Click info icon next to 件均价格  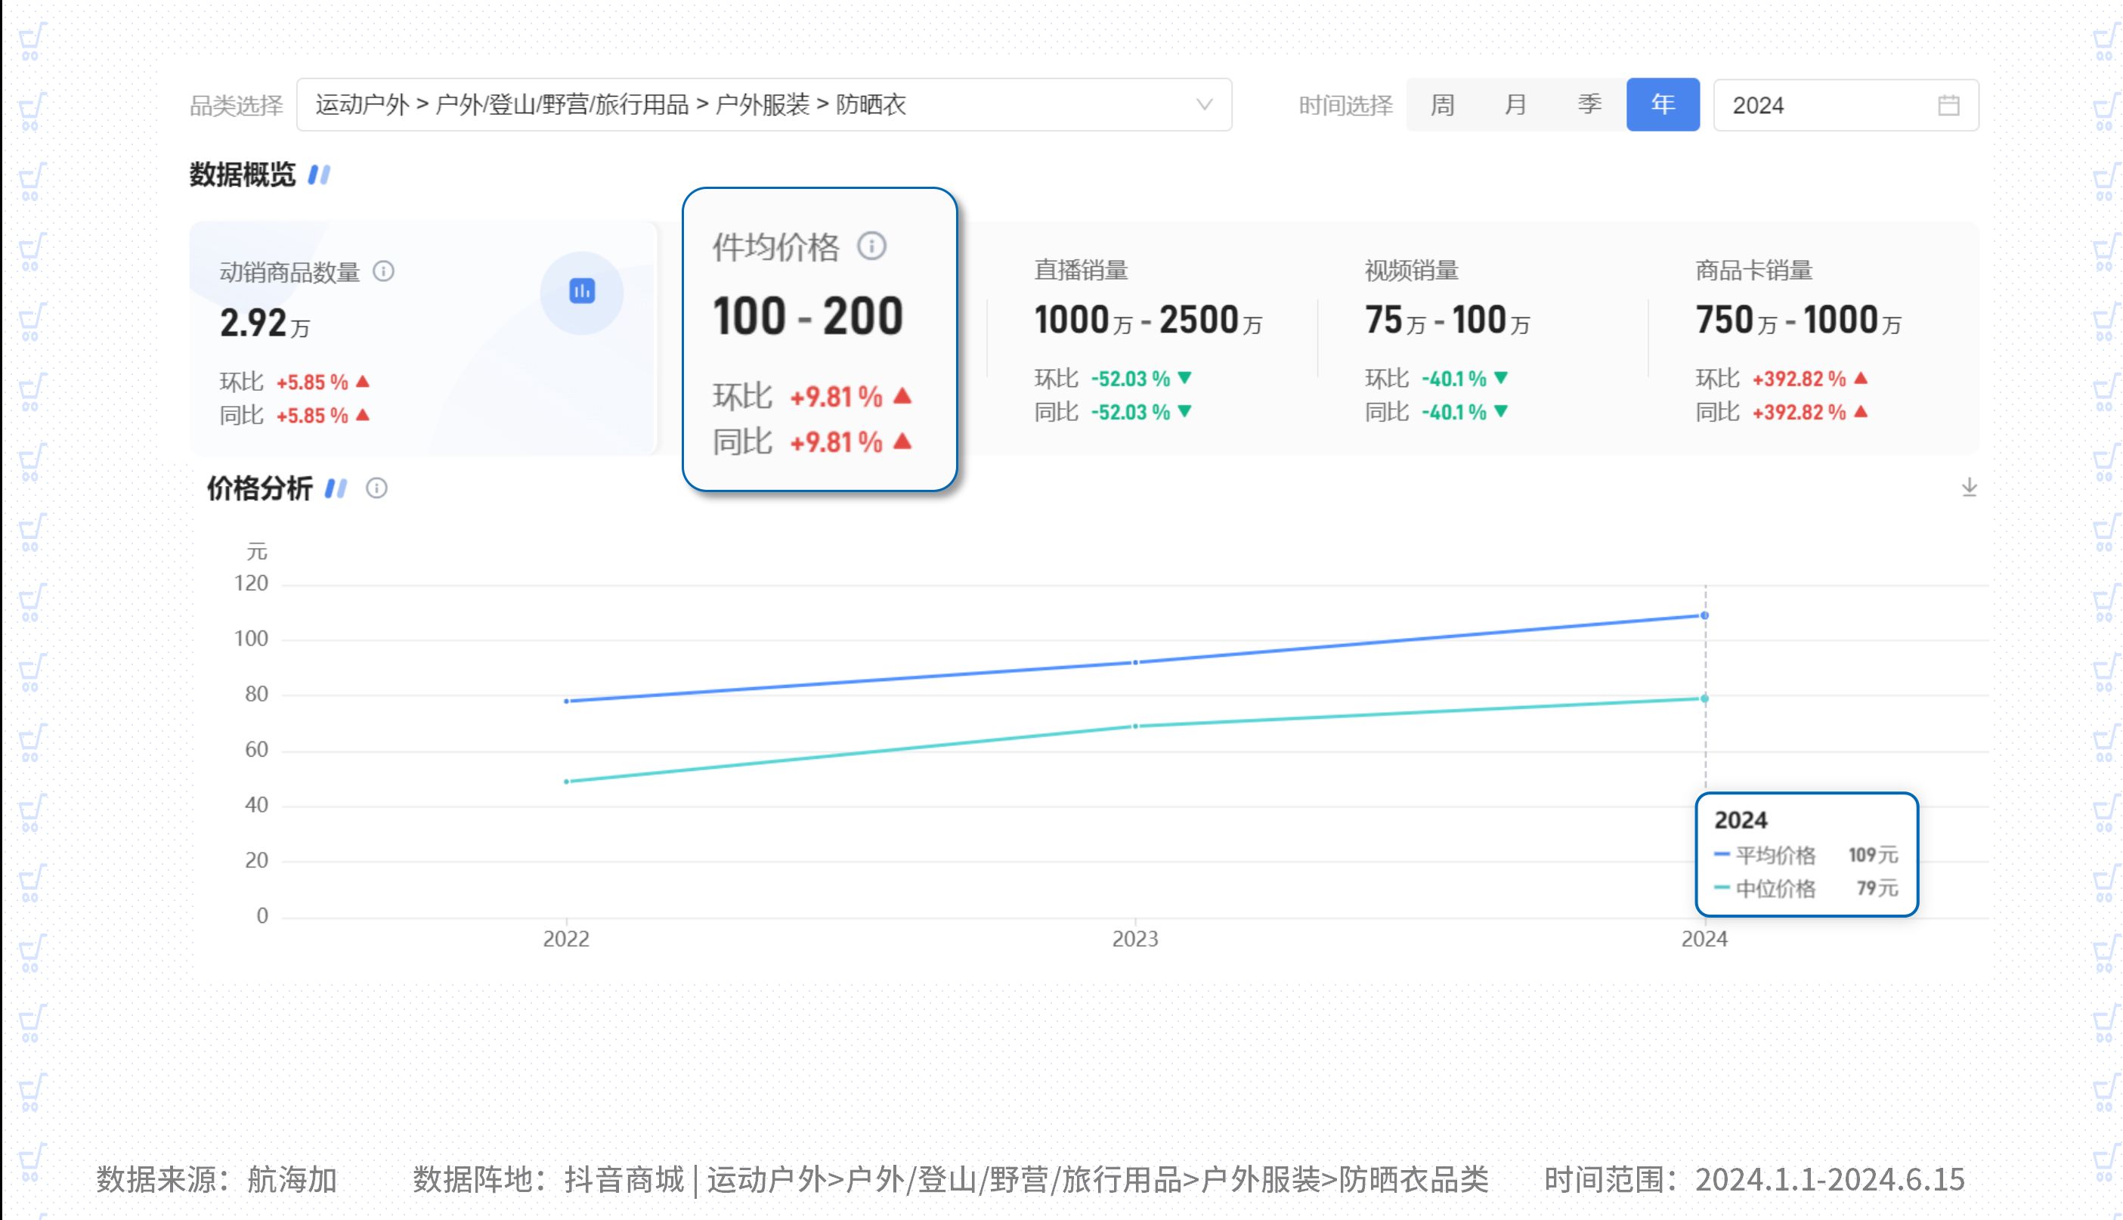pos(871,246)
